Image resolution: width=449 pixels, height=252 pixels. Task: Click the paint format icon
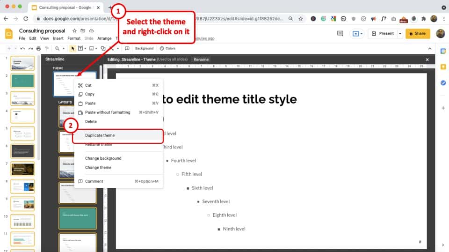(47, 48)
